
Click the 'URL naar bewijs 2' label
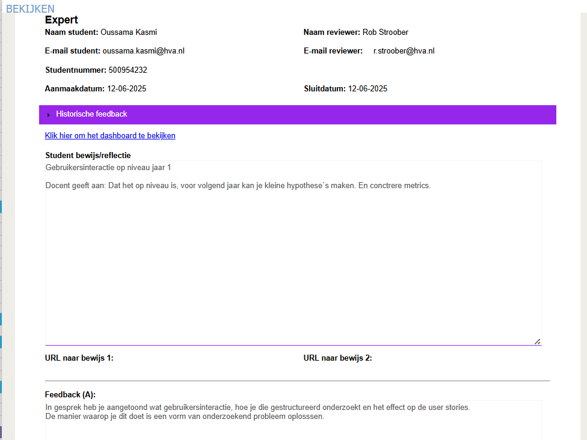[x=338, y=358]
